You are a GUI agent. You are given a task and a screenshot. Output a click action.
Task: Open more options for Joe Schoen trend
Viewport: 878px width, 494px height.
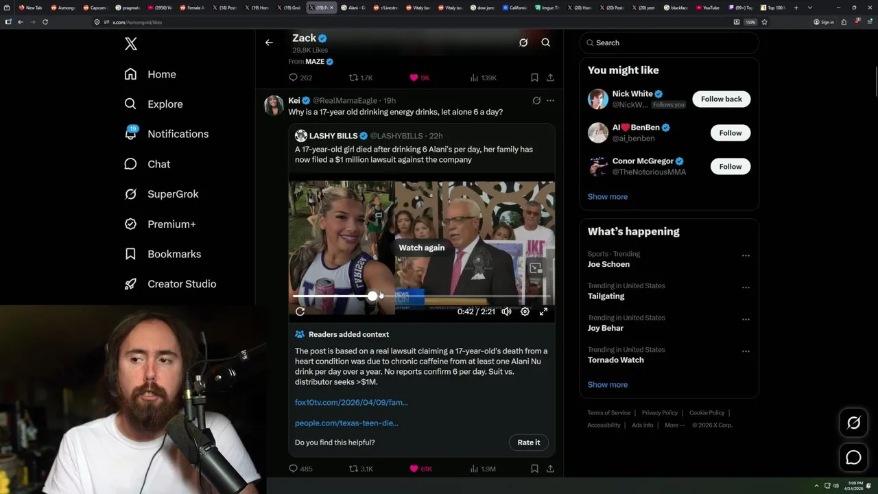pos(746,255)
